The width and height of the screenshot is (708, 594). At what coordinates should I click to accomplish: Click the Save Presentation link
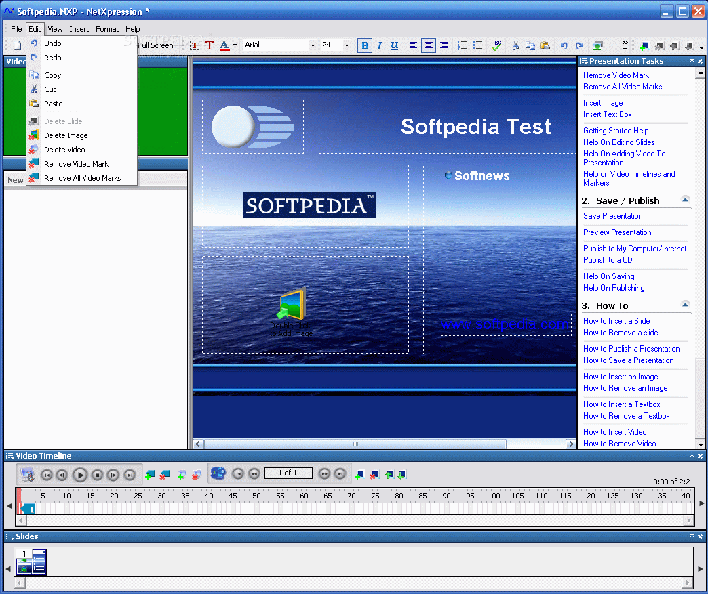coord(613,216)
